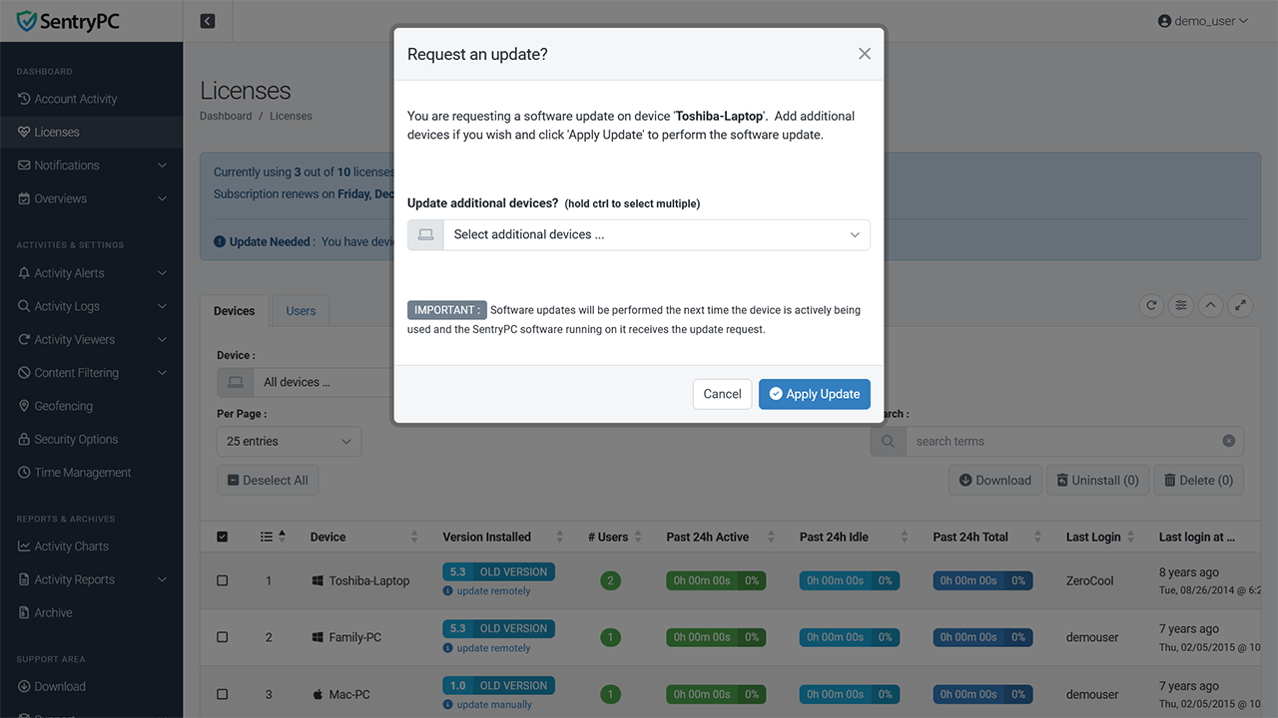The image size is (1278, 718).
Task: Open Account Activity in the sidebar
Action: point(76,99)
